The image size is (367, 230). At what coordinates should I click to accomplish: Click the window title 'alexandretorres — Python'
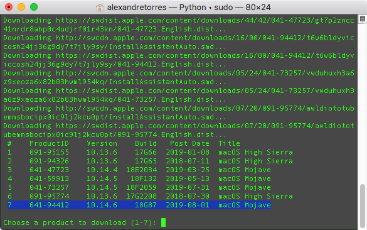point(157,8)
